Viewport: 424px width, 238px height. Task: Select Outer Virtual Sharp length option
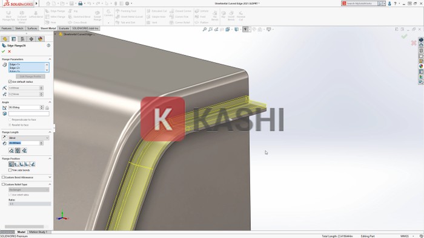pos(12,150)
